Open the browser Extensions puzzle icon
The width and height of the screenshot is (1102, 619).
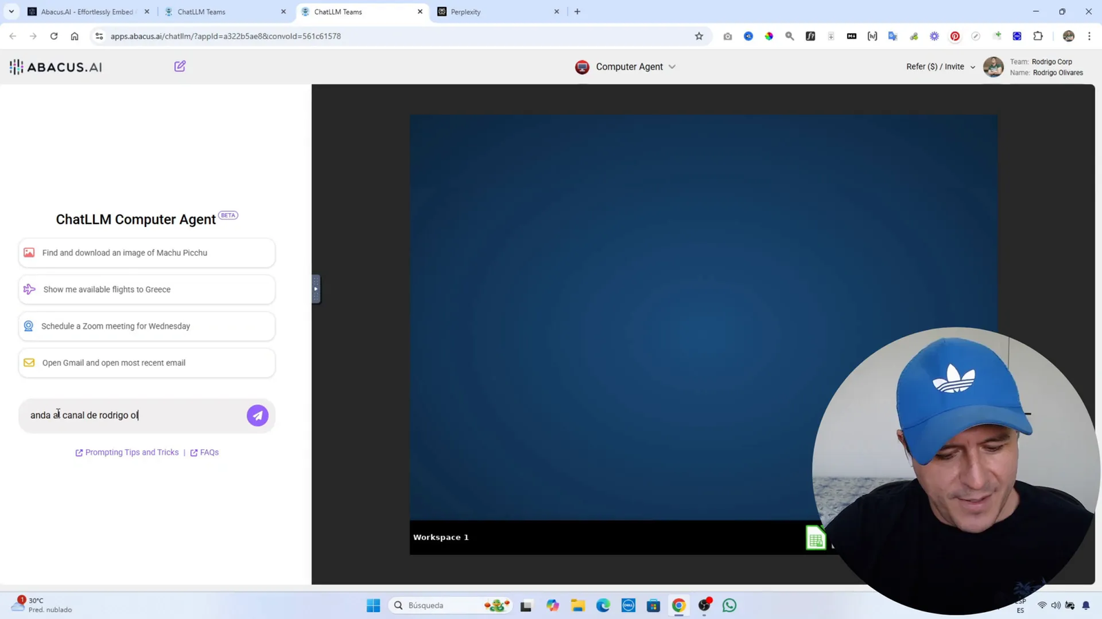point(1037,36)
